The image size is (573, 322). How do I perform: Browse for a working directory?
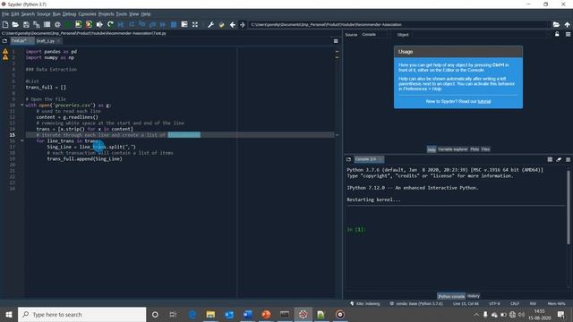click(556, 24)
